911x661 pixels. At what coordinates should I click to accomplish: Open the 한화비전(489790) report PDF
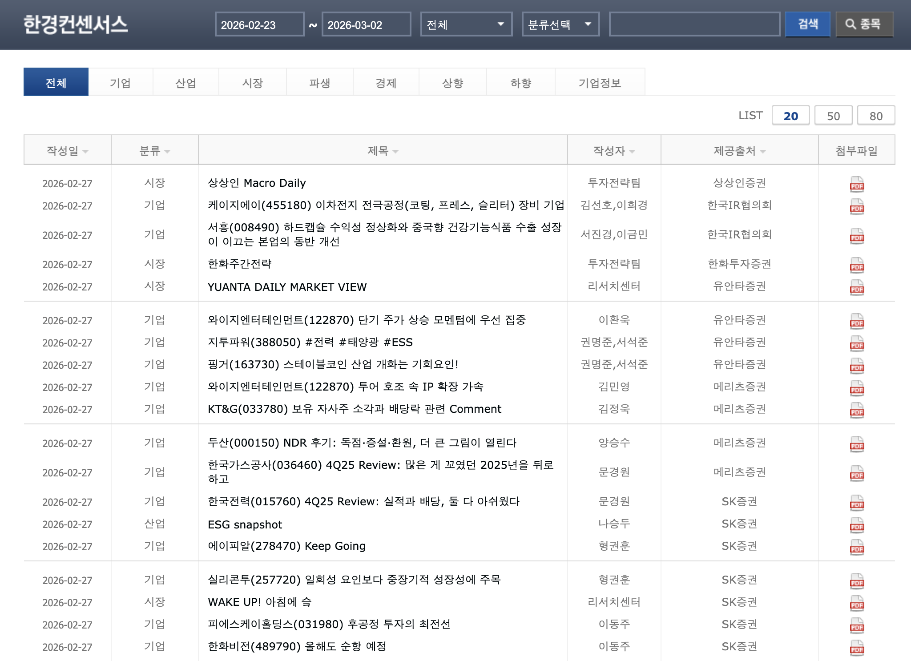856,647
